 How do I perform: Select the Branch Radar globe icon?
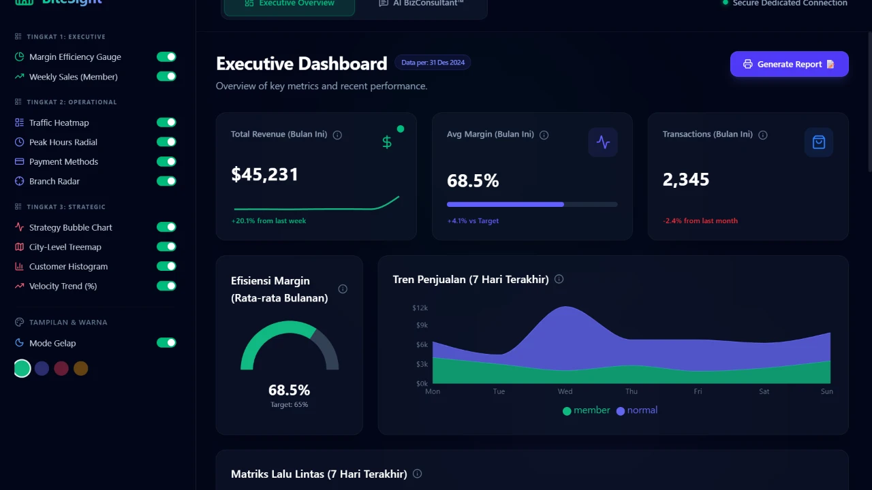[19, 181]
